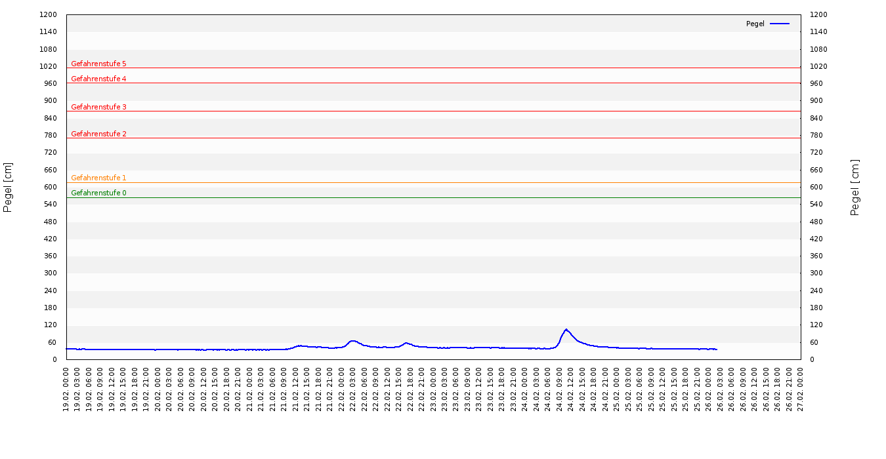Click the Pegel legend label
The width and height of the screenshot is (886, 459).
pyautogui.click(x=755, y=24)
